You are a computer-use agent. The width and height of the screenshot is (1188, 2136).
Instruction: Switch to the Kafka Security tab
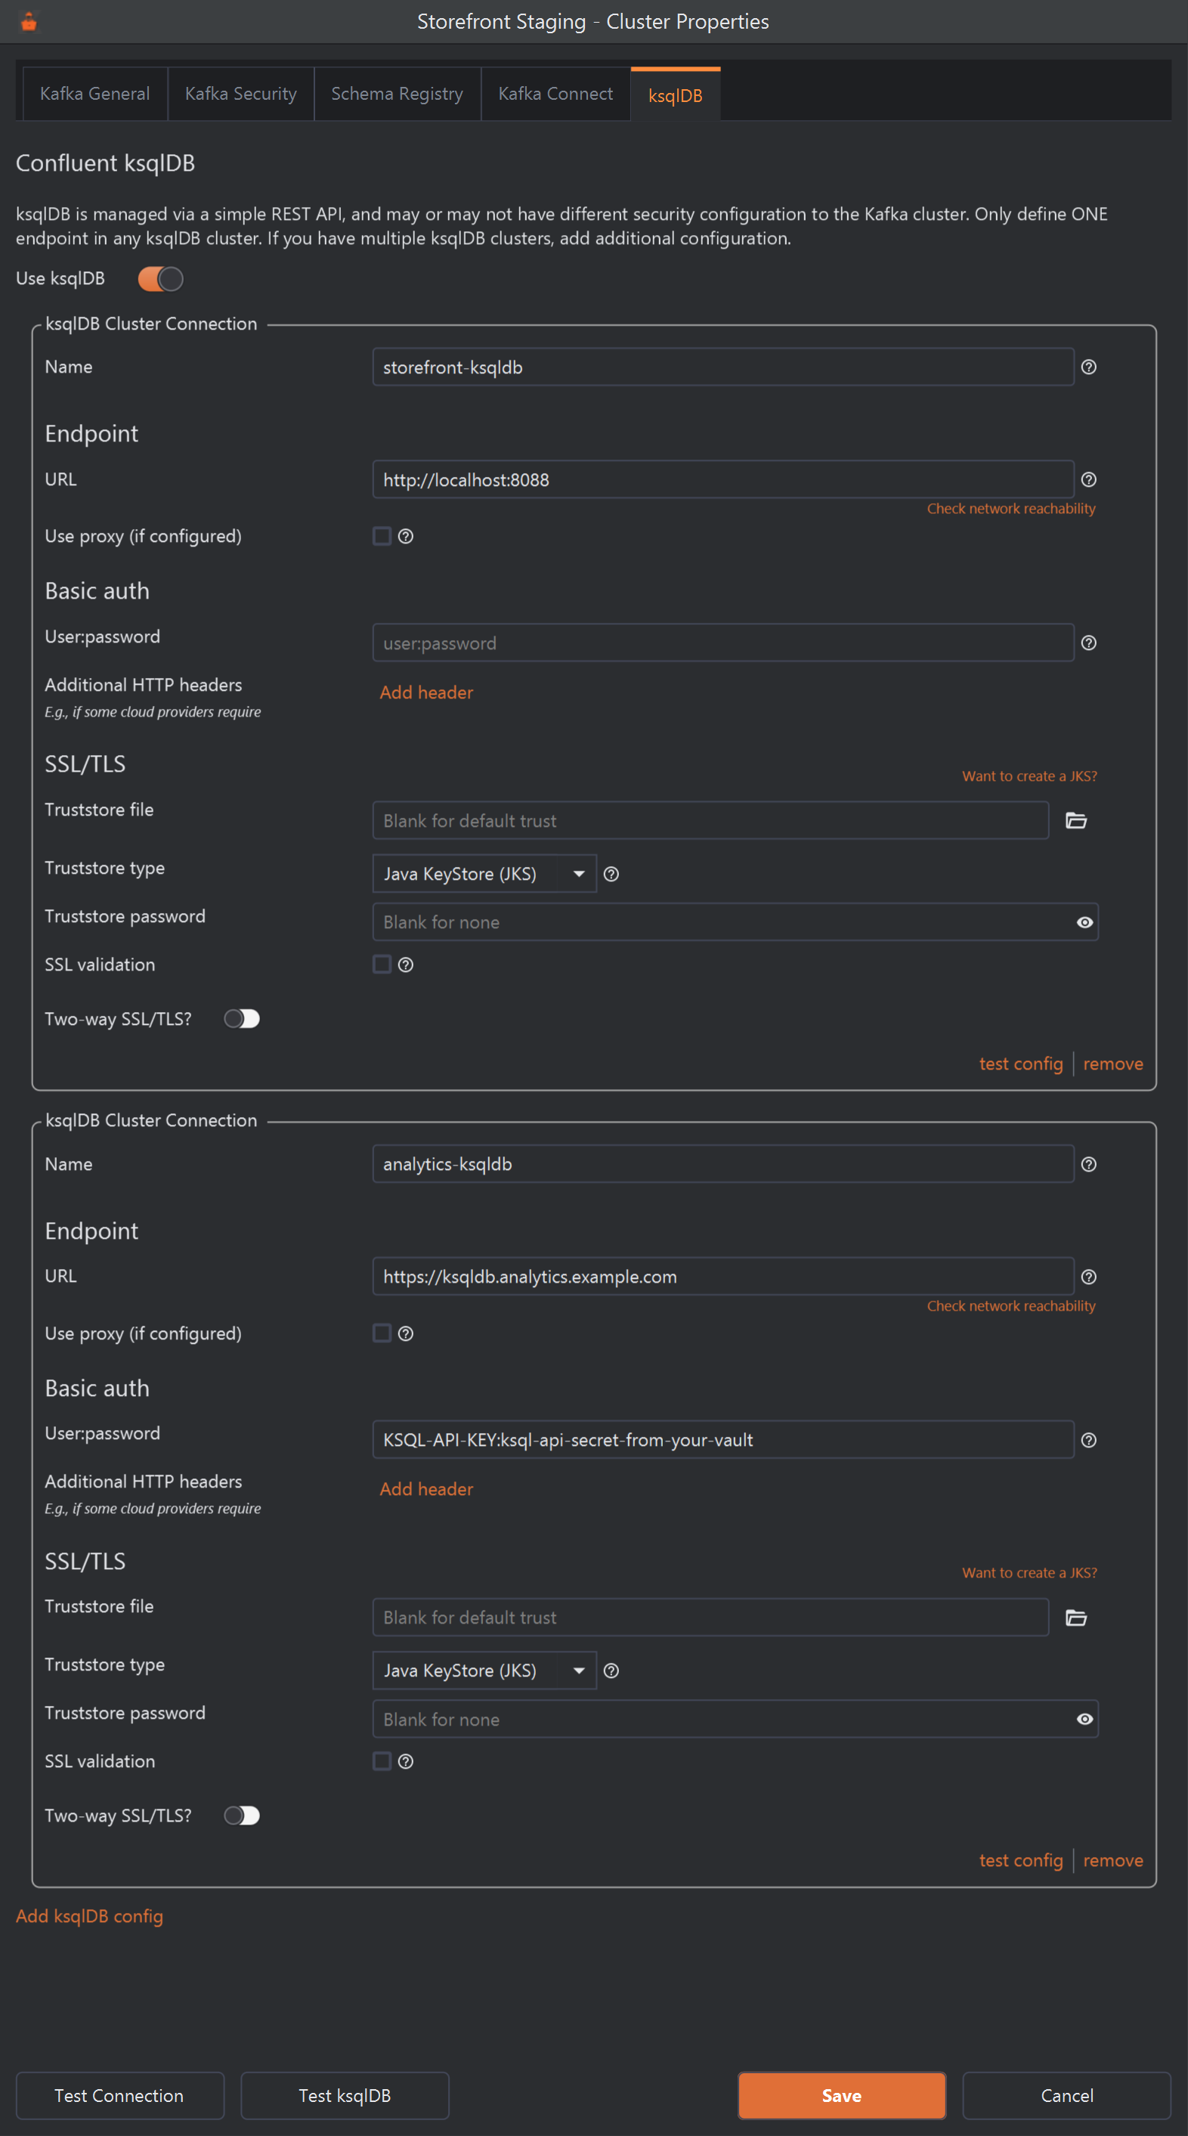240,94
